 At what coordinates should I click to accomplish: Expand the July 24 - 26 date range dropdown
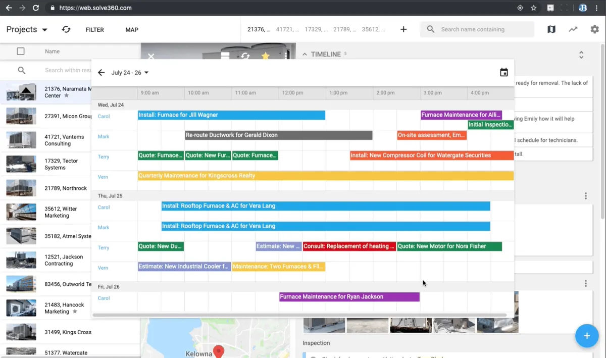(130, 73)
